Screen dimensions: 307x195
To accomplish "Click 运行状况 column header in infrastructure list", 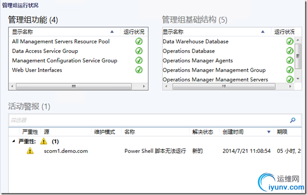I will pyautogui.click(x=284, y=32).
